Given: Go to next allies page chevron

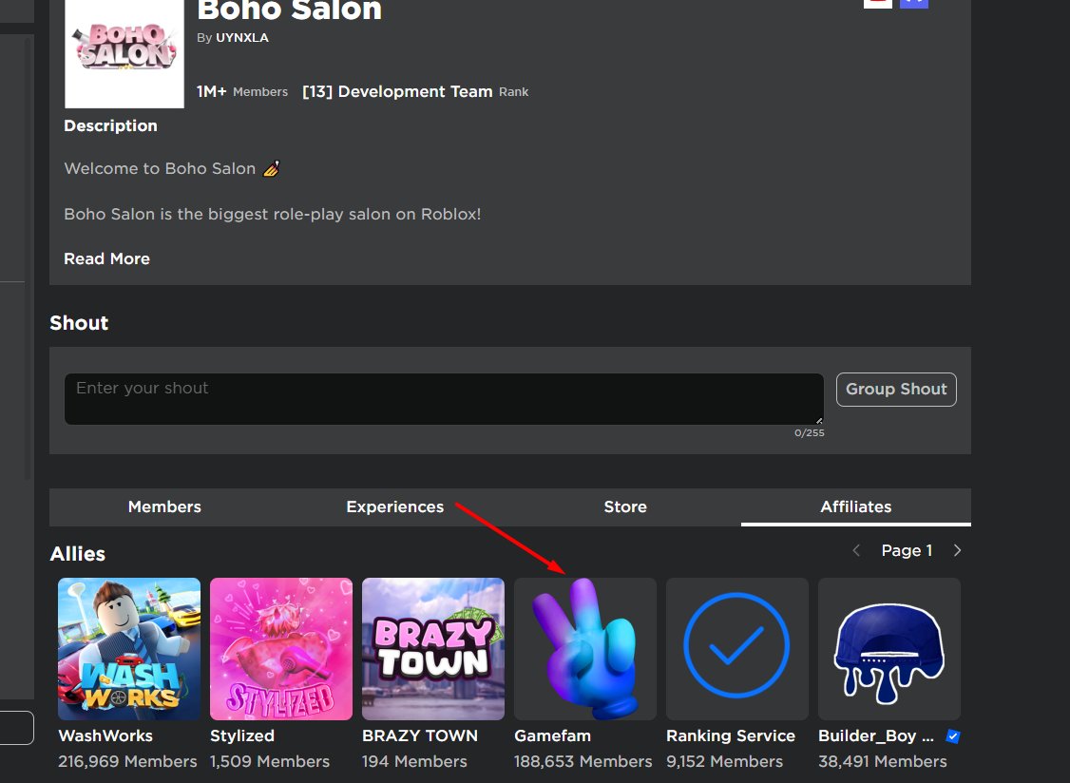Looking at the screenshot, I should 958,550.
